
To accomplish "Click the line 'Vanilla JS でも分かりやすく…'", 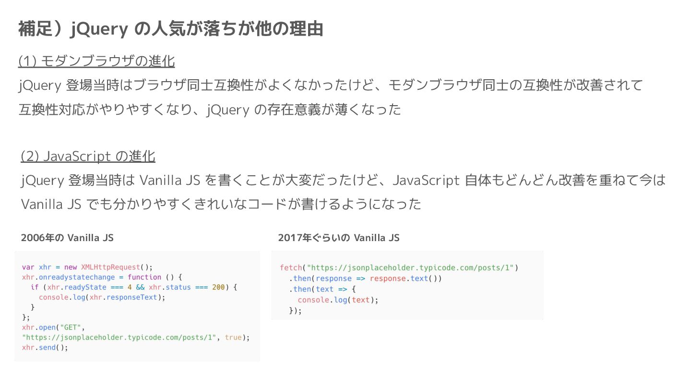I will pyautogui.click(x=221, y=204).
